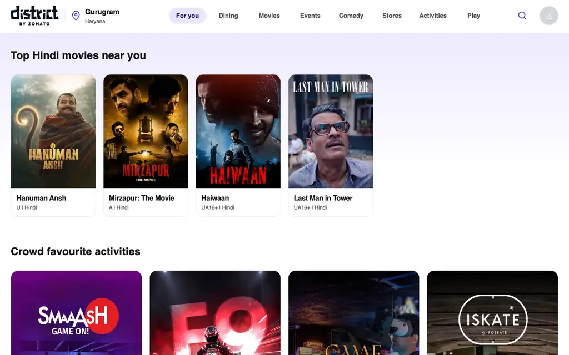Image resolution: width=569 pixels, height=355 pixels.
Task: Open the Last Man in Tower poster
Action: click(331, 131)
